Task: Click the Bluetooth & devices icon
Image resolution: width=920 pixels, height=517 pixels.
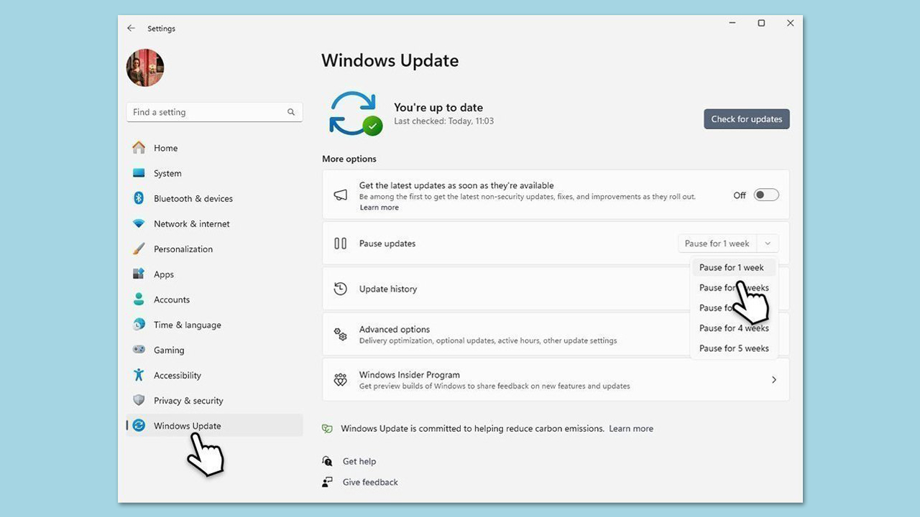Action: [x=139, y=198]
